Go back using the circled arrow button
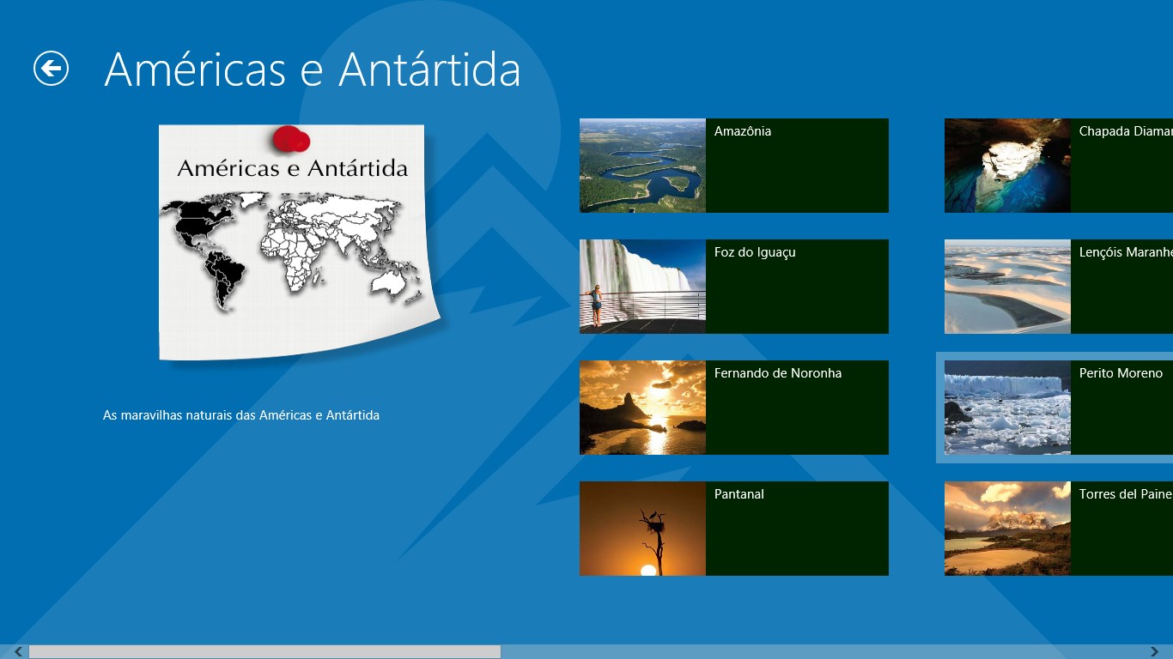Screen dimensions: 1173x659 [x=51, y=69]
